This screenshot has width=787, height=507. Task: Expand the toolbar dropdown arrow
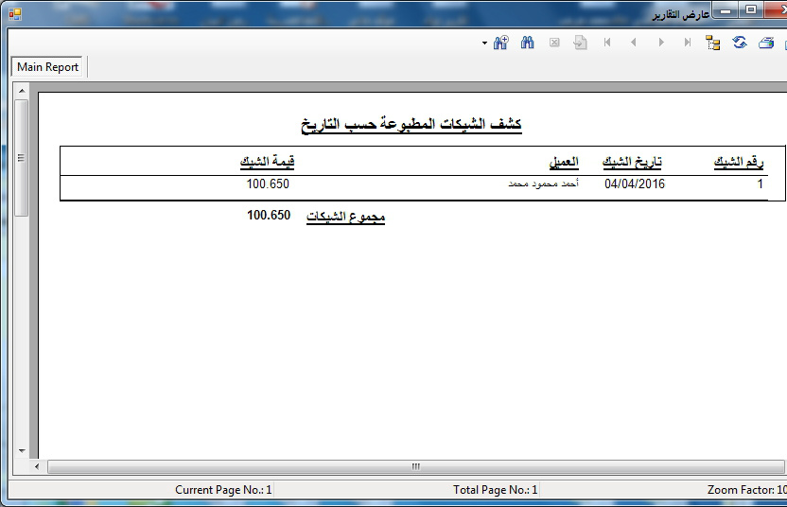point(484,44)
